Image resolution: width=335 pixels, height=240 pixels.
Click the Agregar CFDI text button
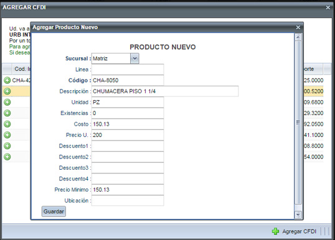coord(299,231)
